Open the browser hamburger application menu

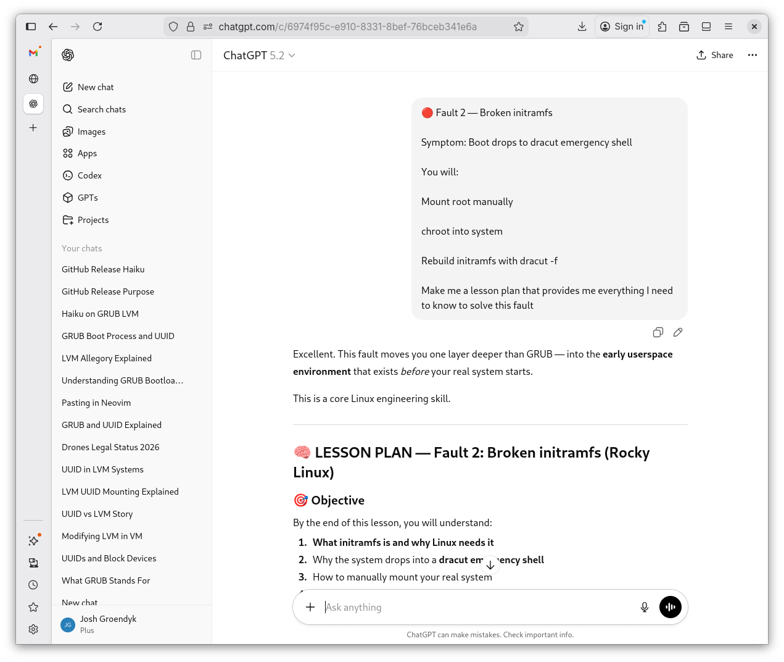728,27
